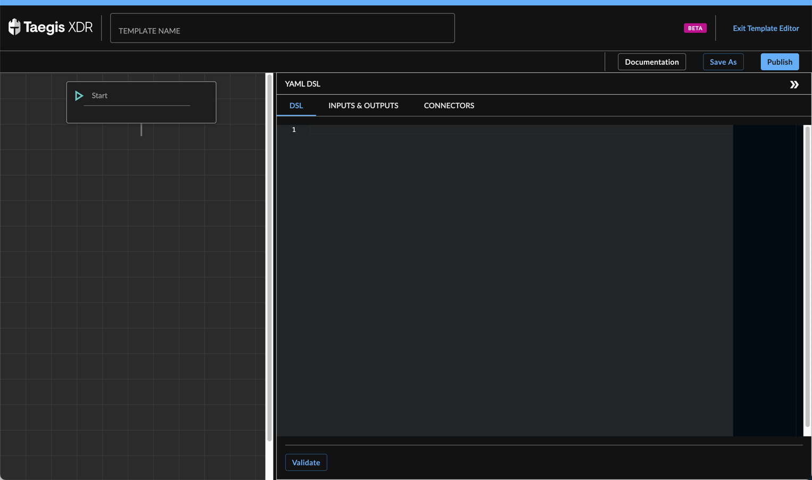Open the CONNECTORS tab
This screenshot has height=480, width=812.
tap(449, 105)
